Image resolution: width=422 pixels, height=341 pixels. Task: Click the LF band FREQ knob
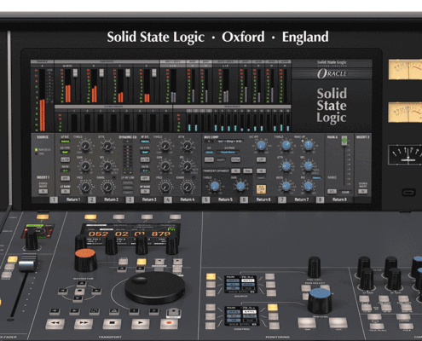pos(85,187)
